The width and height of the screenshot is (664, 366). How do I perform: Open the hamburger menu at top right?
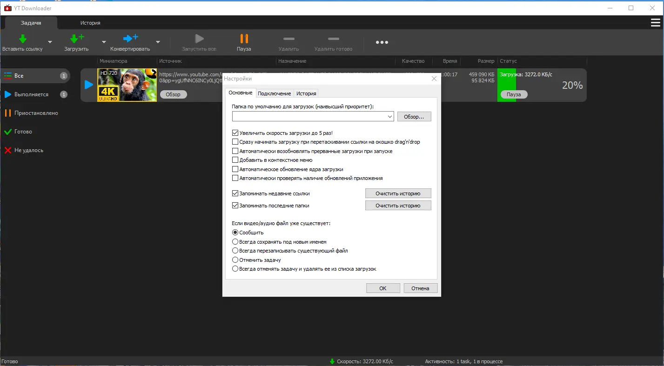pyautogui.click(x=656, y=22)
